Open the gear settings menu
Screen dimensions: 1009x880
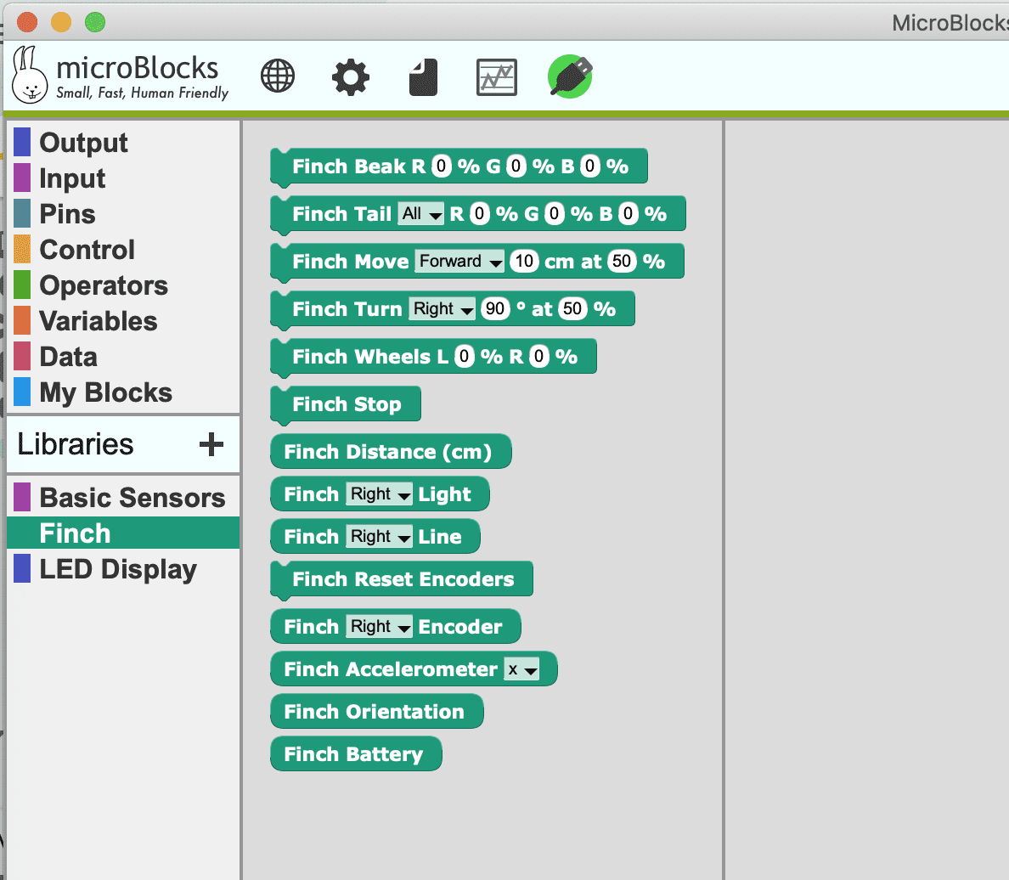click(350, 77)
